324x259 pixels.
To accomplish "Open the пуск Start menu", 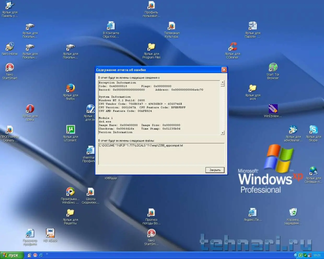I will 12,255.
